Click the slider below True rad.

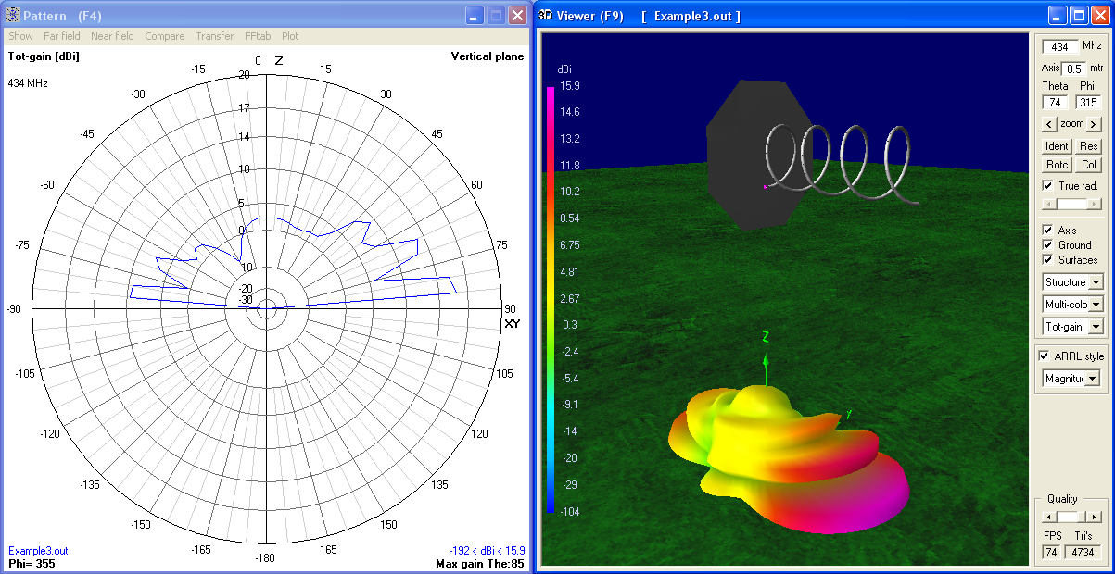point(1071,203)
